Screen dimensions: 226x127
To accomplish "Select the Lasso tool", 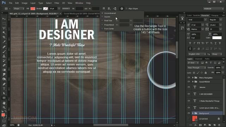I will point(4,28).
